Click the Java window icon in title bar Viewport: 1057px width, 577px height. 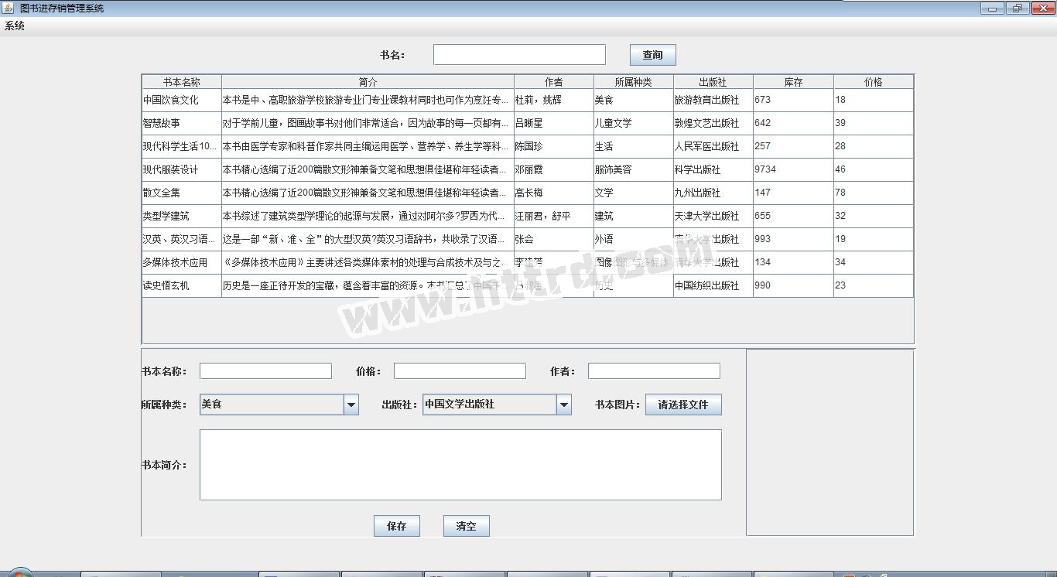[8, 8]
